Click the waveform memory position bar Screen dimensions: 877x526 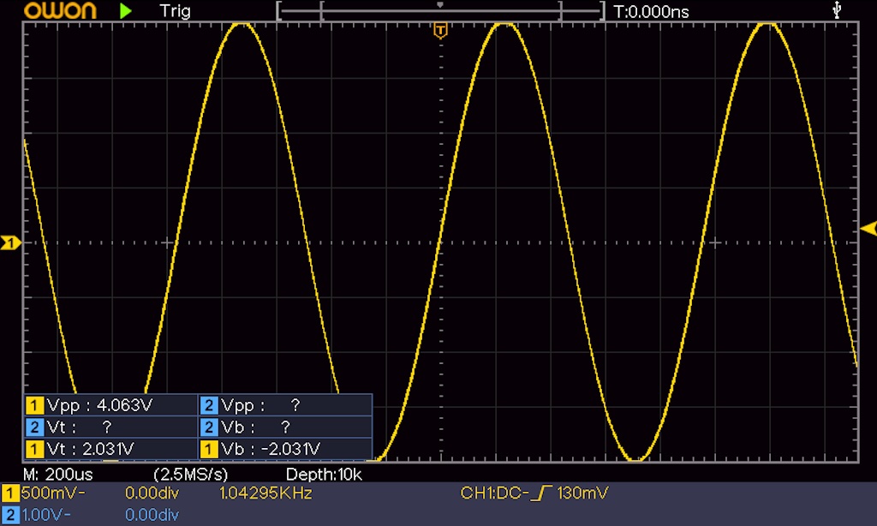click(x=440, y=11)
